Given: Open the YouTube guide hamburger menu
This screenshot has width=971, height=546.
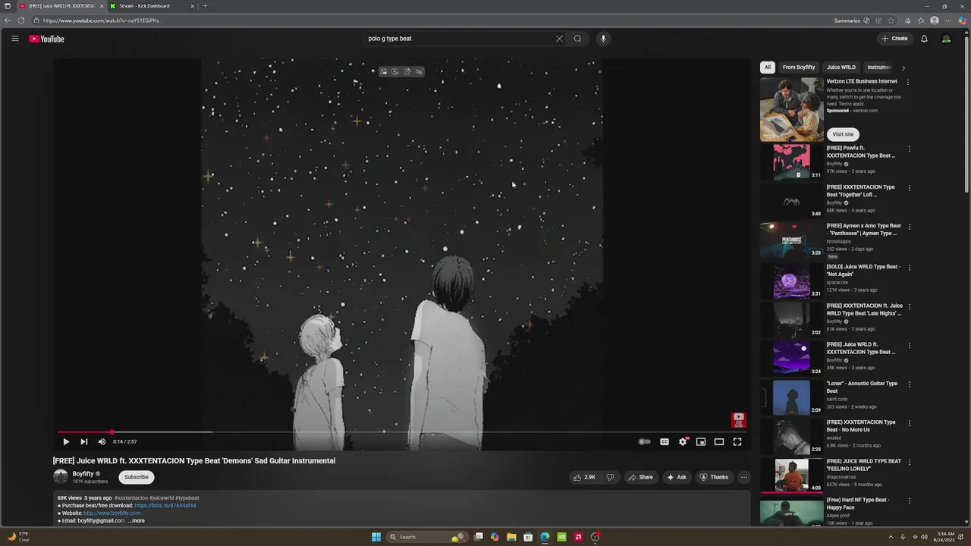Looking at the screenshot, I should pos(14,39).
